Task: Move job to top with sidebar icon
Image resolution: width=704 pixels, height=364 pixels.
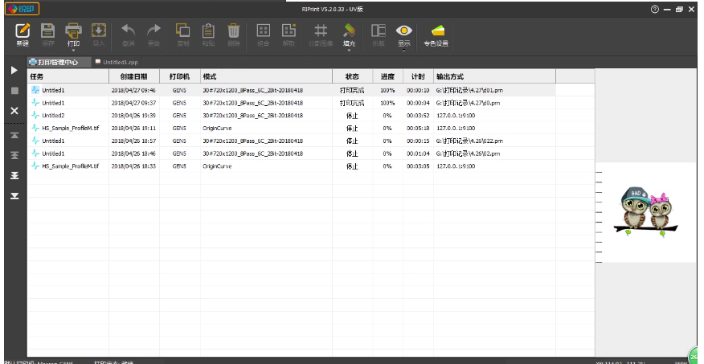Action: point(14,135)
